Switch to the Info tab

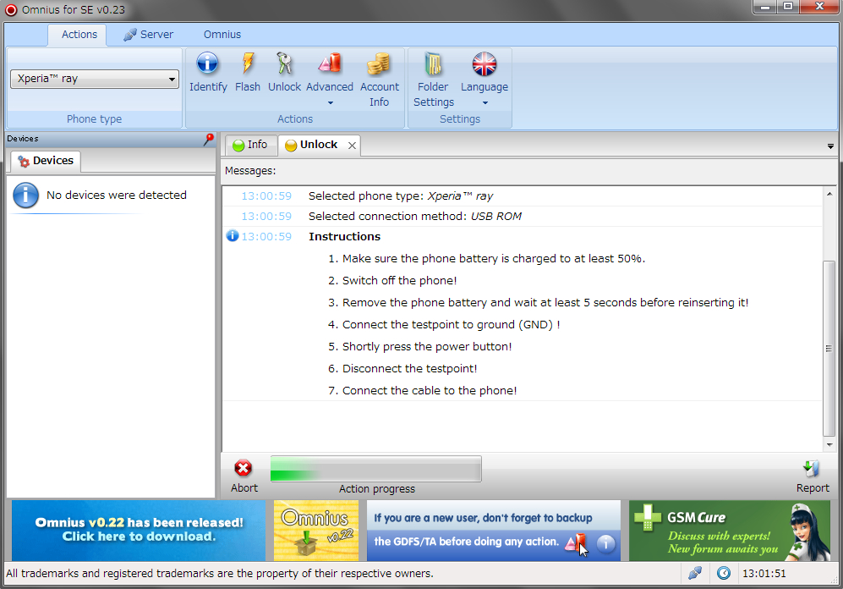(x=250, y=145)
